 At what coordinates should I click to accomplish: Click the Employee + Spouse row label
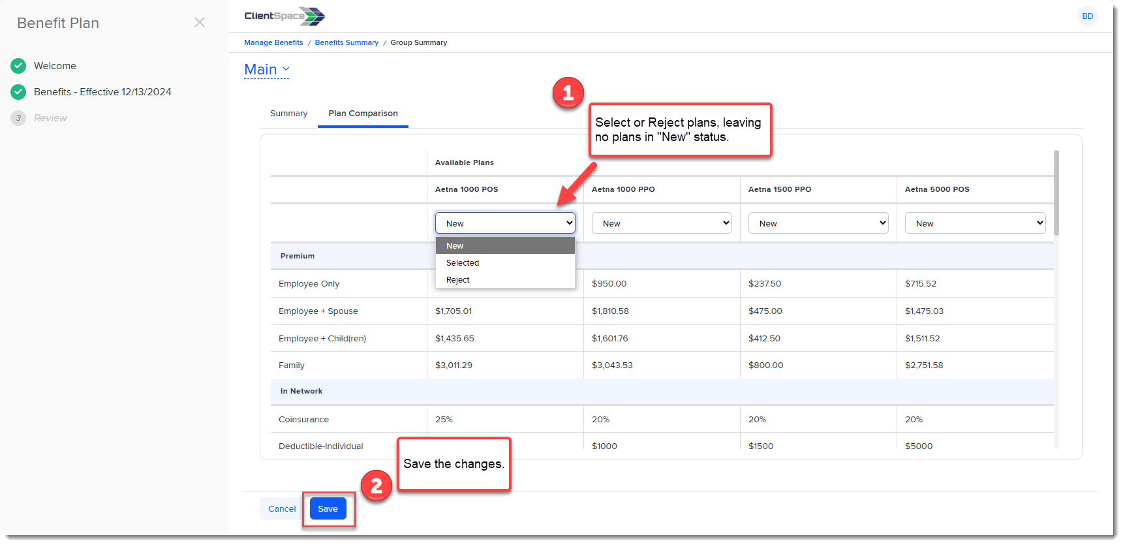click(318, 311)
